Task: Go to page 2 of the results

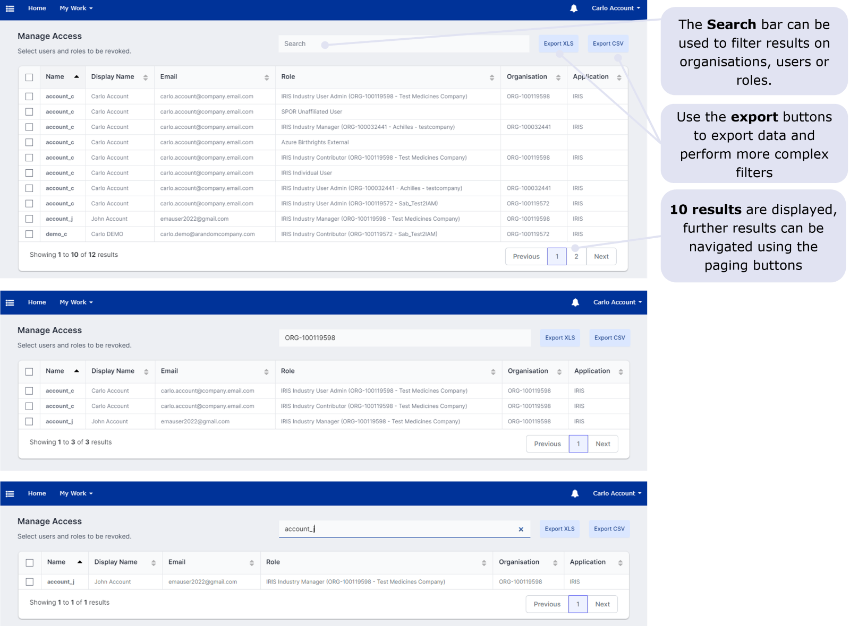Action: pos(576,257)
